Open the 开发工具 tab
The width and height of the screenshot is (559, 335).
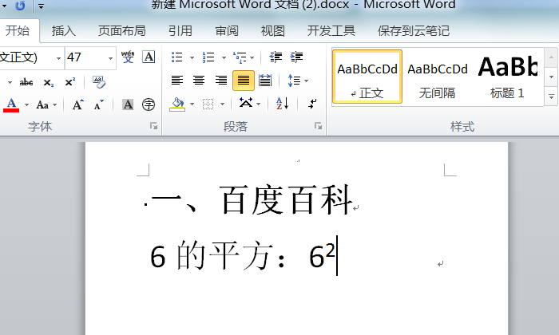[x=331, y=31]
